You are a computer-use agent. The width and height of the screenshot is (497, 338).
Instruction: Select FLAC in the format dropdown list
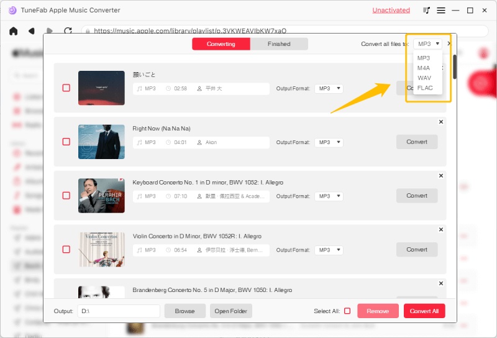(425, 88)
